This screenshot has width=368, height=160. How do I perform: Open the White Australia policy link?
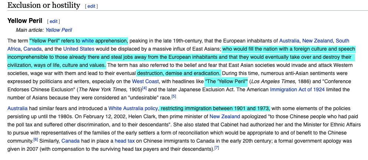133,108
